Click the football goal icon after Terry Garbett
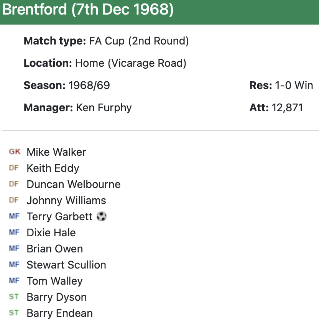Viewport: 319px width, 323px height. click(102, 216)
